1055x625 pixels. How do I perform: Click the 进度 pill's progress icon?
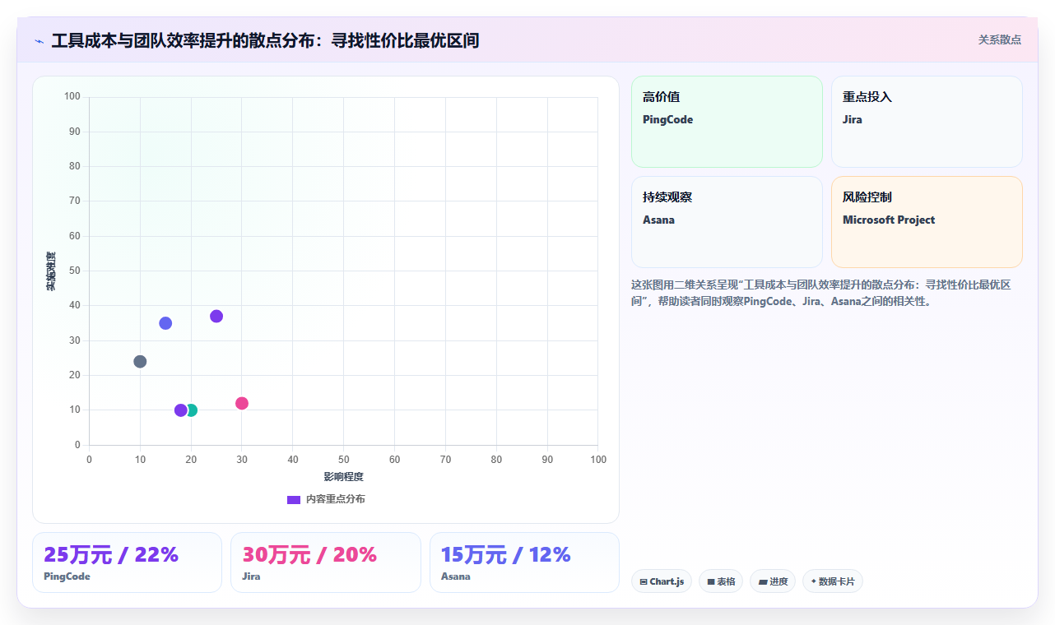(x=763, y=582)
